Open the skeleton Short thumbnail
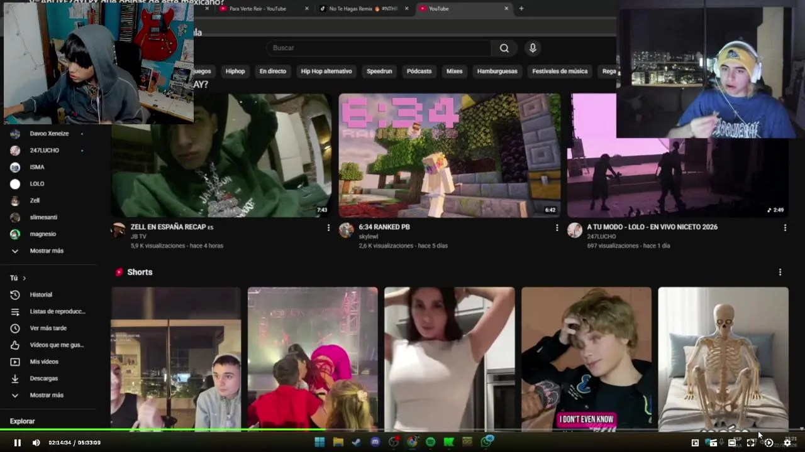The height and width of the screenshot is (452, 805). click(x=723, y=359)
